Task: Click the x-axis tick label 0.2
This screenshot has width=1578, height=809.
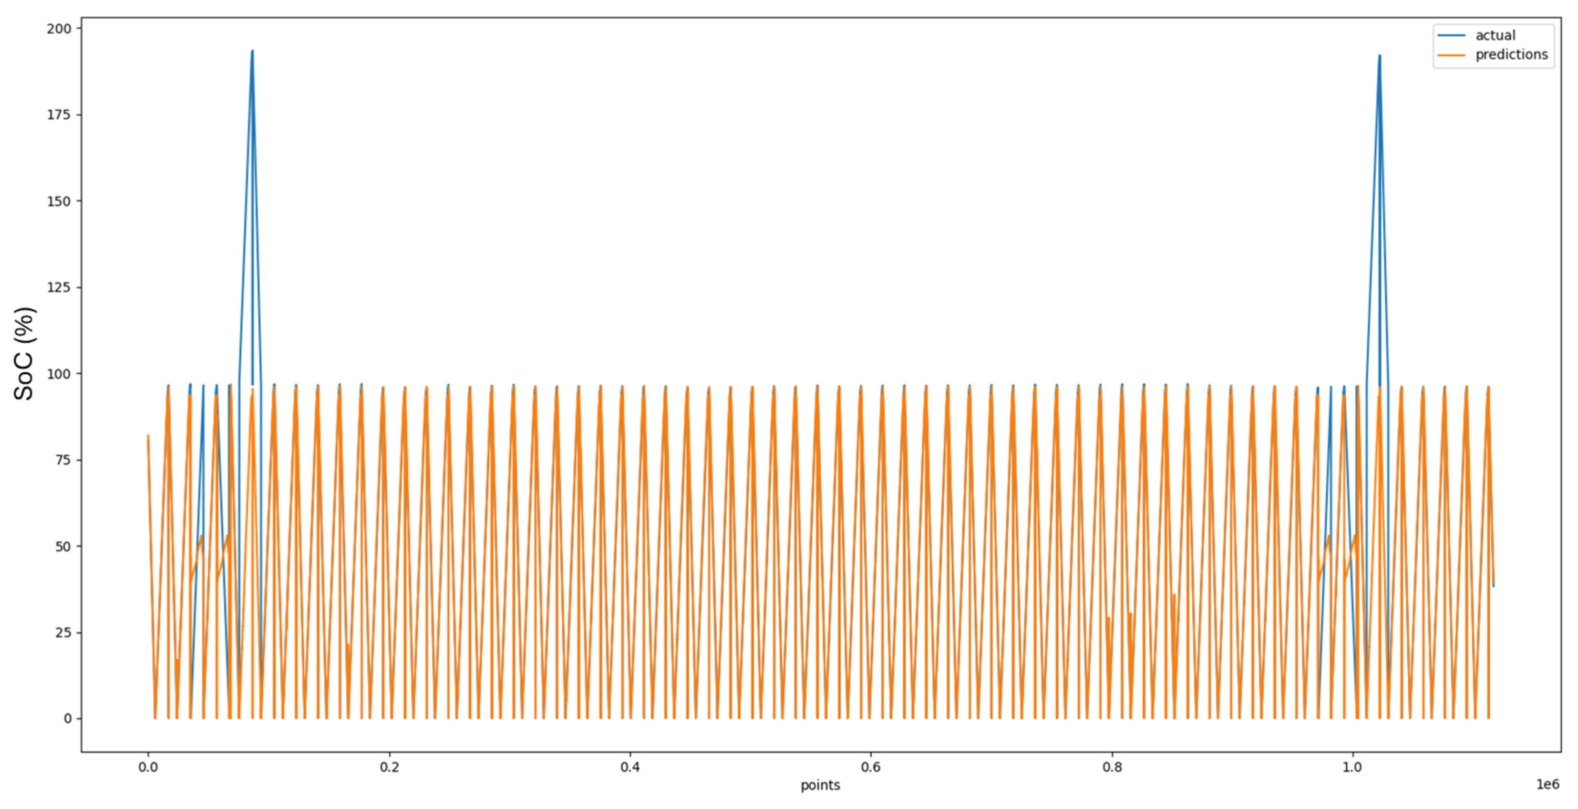Action: pyautogui.click(x=389, y=768)
